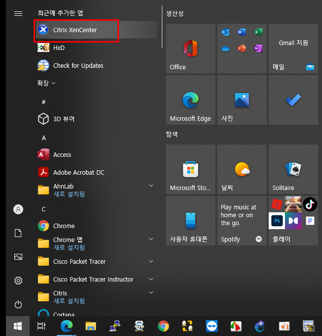Open OneDrive in the Office apps tile
The width and height of the screenshot is (322, 336).
tap(225, 48)
